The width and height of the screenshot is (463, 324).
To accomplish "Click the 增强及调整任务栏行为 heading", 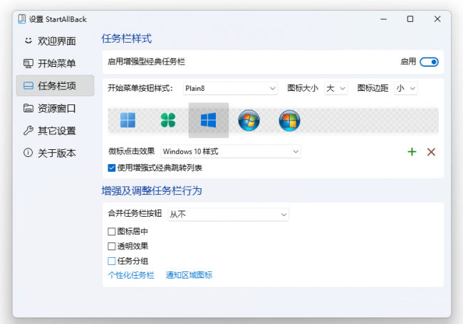I will (x=152, y=191).
